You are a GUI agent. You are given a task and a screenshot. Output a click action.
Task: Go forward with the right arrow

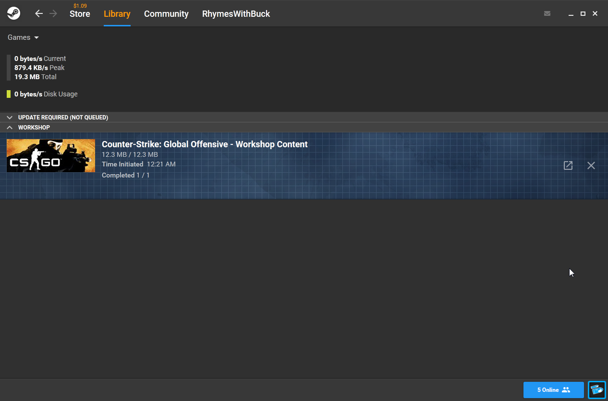click(x=53, y=13)
